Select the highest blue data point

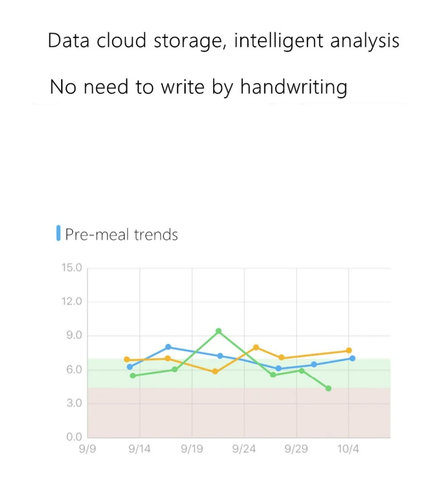pos(168,347)
